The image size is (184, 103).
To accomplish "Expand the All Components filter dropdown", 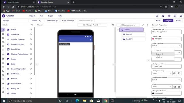I will [128, 25].
